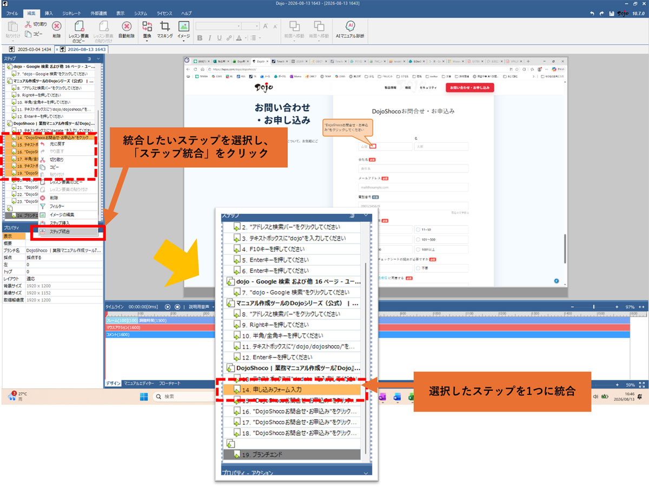This screenshot has width=649, height=487.
Task: Click the undo arrow in the title bar
Action: (x=592, y=13)
